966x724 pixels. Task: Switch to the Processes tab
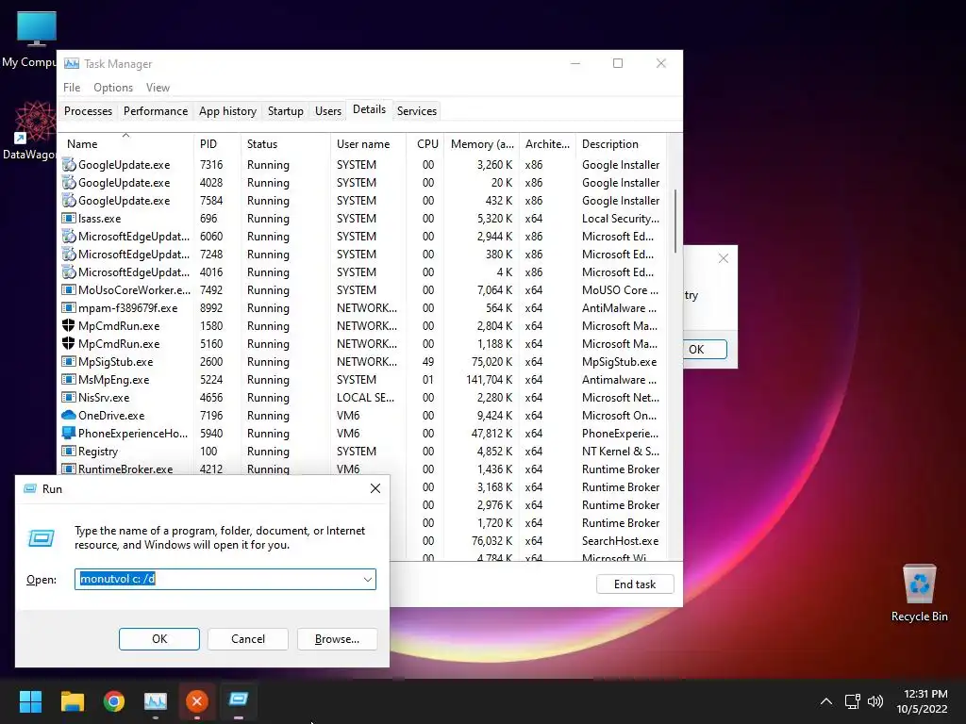(88, 111)
